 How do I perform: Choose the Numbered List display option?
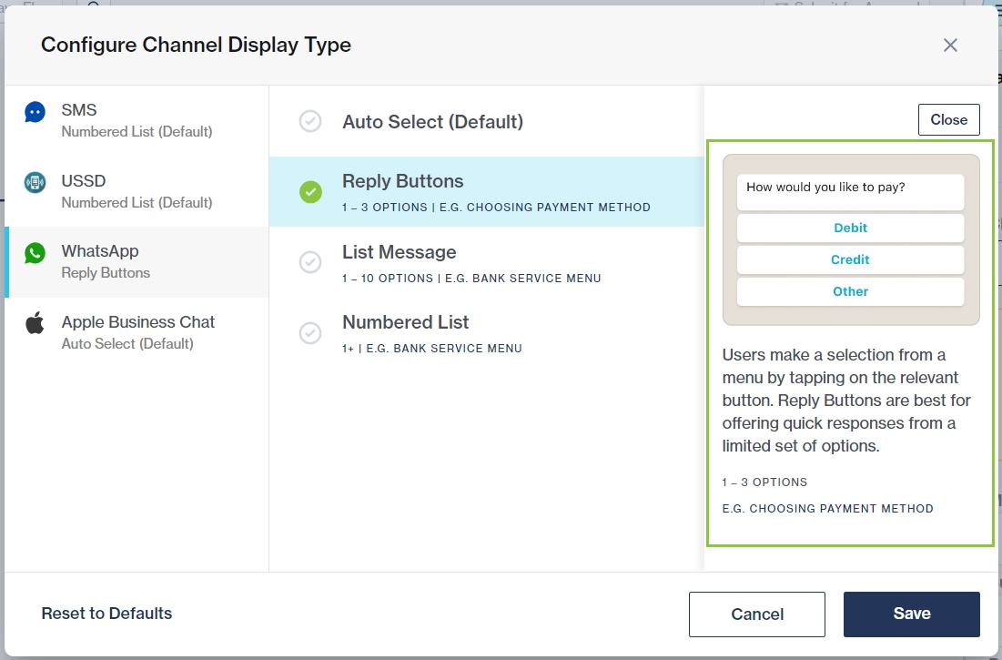405,322
